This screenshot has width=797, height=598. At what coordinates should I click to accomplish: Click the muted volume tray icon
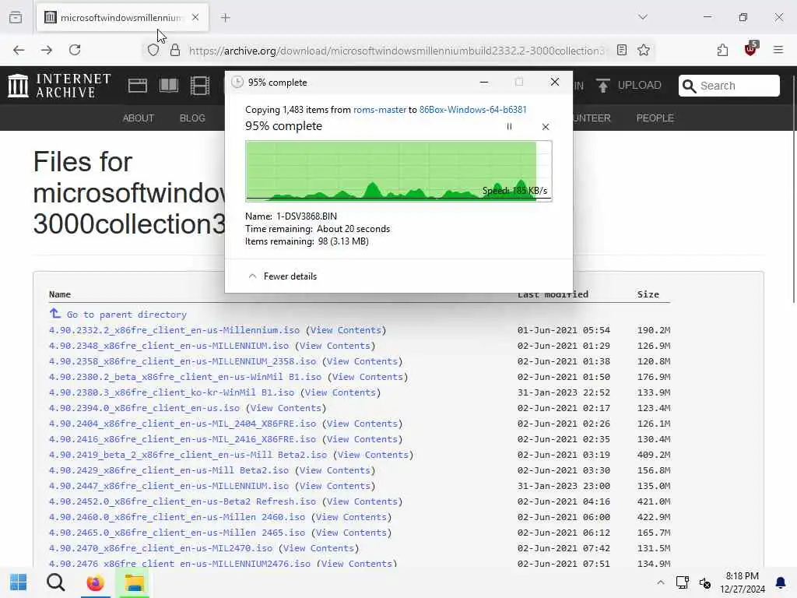(x=705, y=582)
